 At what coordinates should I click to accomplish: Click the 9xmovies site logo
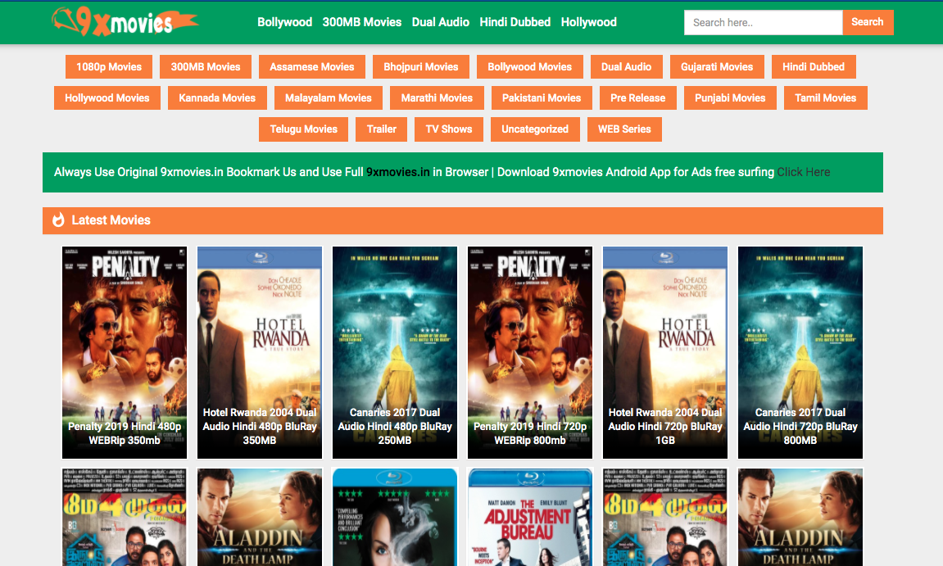click(x=125, y=22)
